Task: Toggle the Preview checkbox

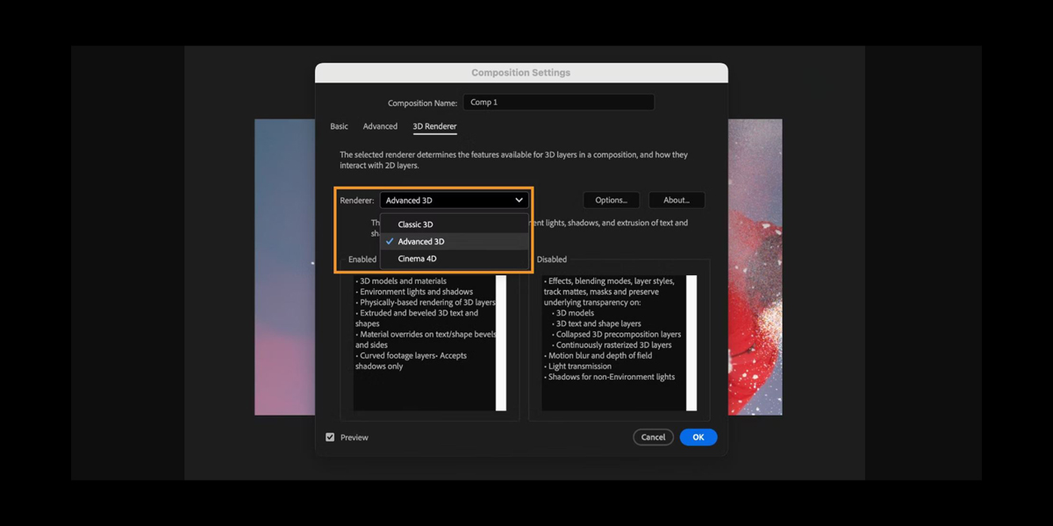Action: click(331, 437)
